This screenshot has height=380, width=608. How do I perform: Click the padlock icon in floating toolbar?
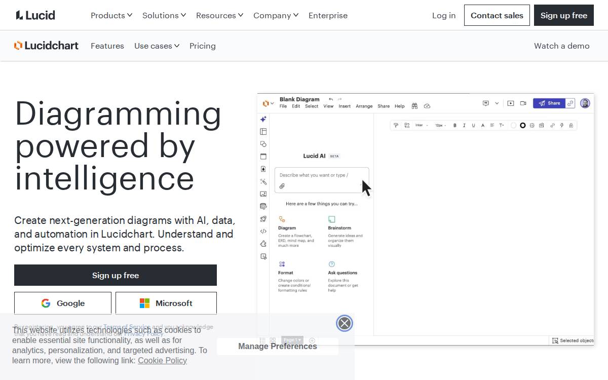point(571,125)
